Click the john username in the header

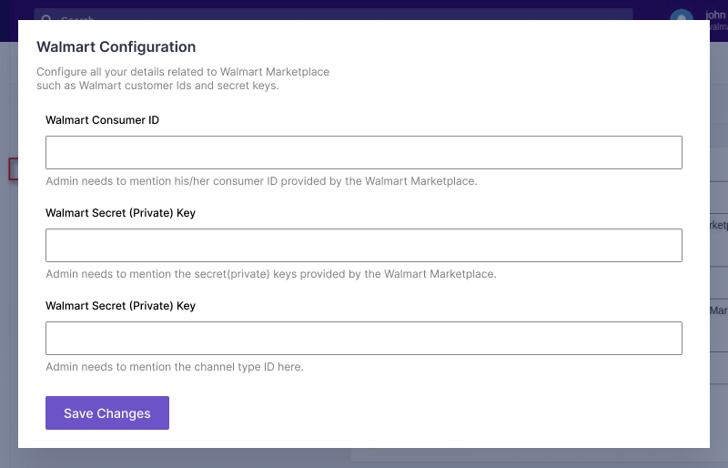coord(715,15)
